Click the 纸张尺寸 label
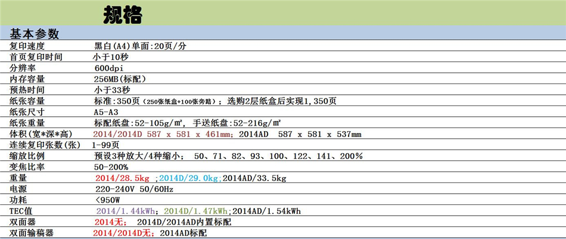The width and height of the screenshot is (566, 239). click(x=27, y=112)
